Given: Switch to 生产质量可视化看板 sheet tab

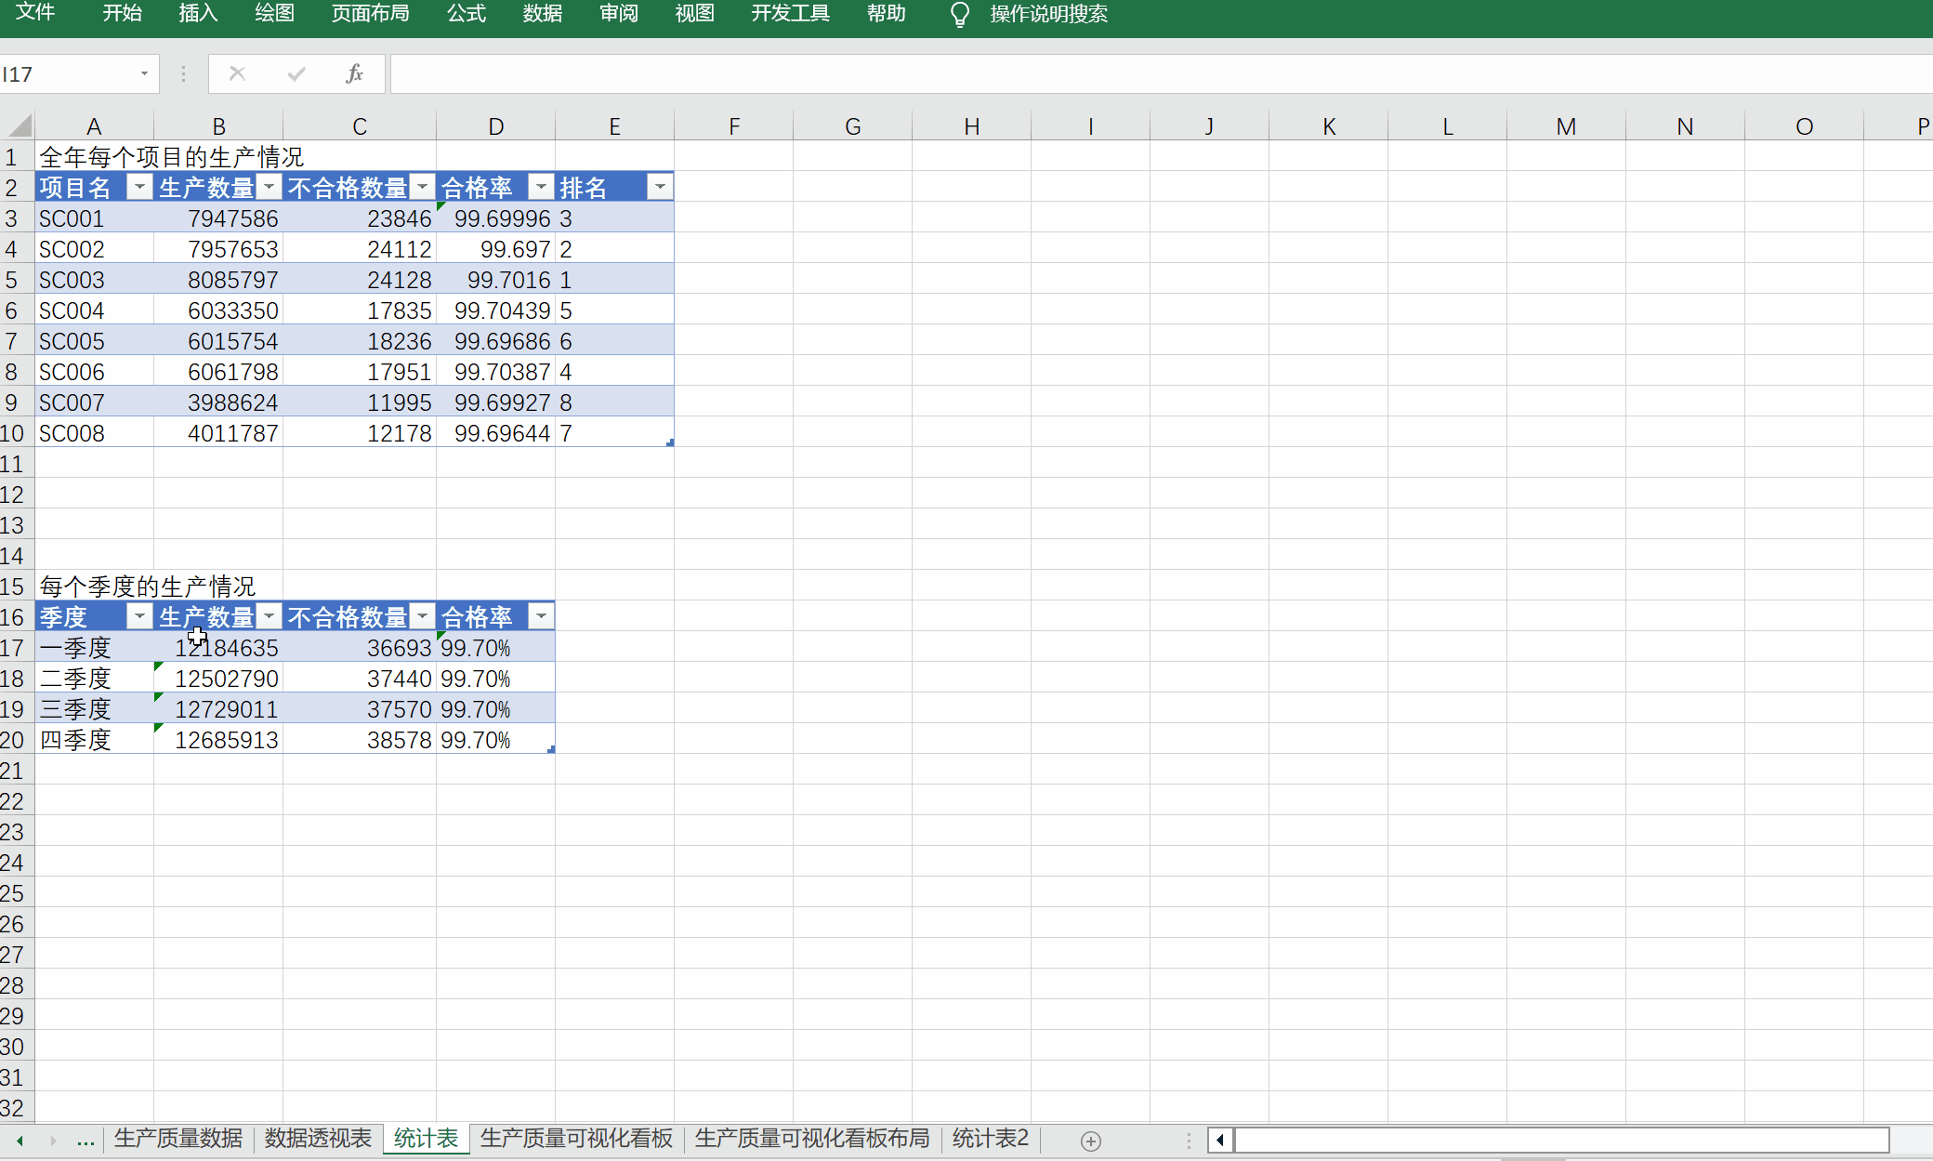Looking at the screenshot, I should click(576, 1139).
